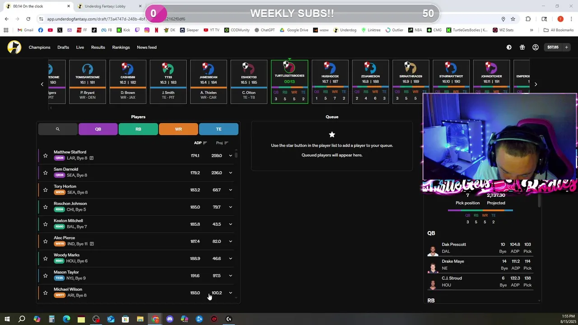Open the Chrome extensions icon
578x325 pixels.
pos(528,19)
